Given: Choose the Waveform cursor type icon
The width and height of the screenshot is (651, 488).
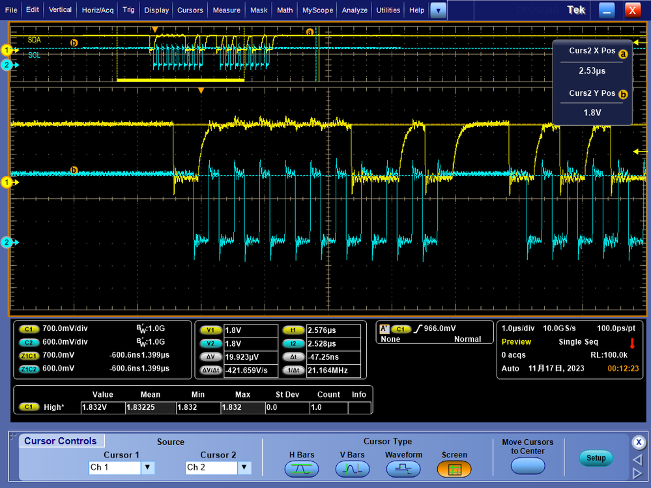Looking at the screenshot, I should click(403, 468).
